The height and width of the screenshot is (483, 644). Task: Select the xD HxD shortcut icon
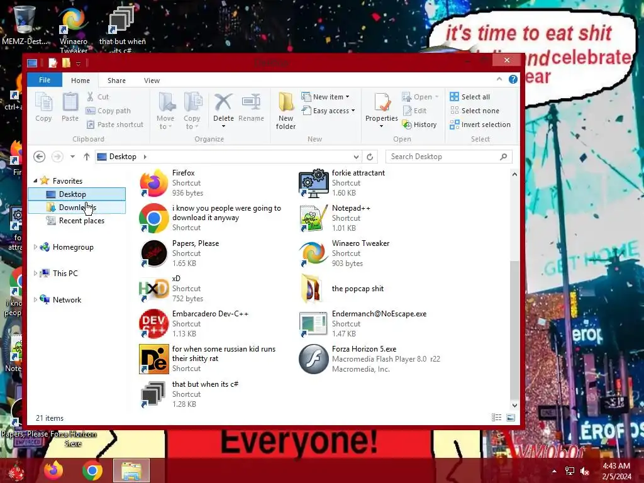click(x=153, y=289)
